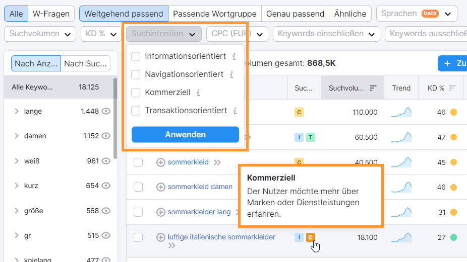467x262 pixels.
Task: Check the Informationsorientiert checkbox
Action: click(x=136, y=56)
